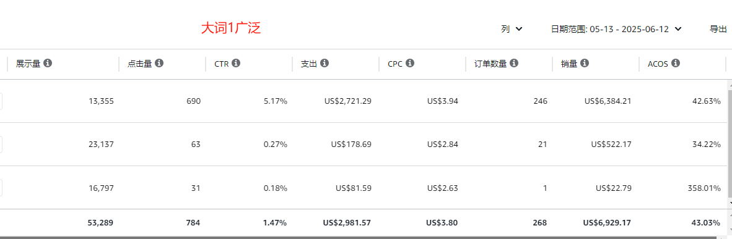
Task: Sort by the 支出 column header
Action: 309,64
